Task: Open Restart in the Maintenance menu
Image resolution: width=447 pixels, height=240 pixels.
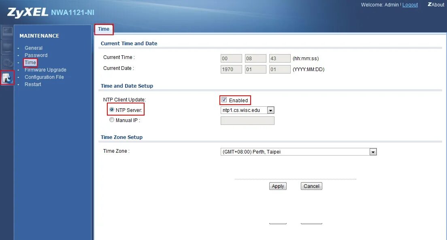Action: [33, 84]
